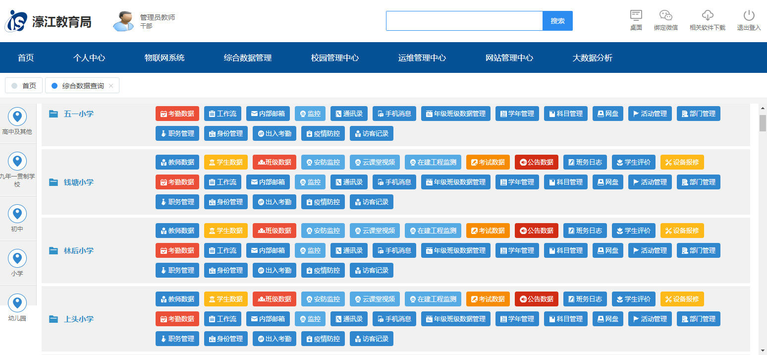Open 活动管理 for 上头小学
Viewport: 767px width, 355px height.
[650, 319]
